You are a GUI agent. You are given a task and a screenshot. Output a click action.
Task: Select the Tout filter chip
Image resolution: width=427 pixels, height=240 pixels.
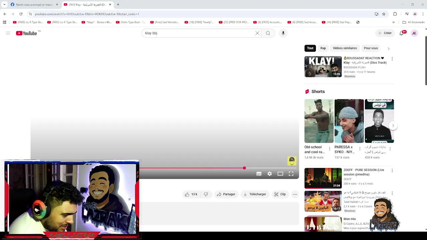[x=310, y=48]
